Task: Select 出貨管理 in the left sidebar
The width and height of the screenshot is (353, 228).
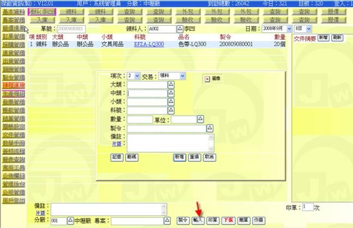Action: (12, 61)
